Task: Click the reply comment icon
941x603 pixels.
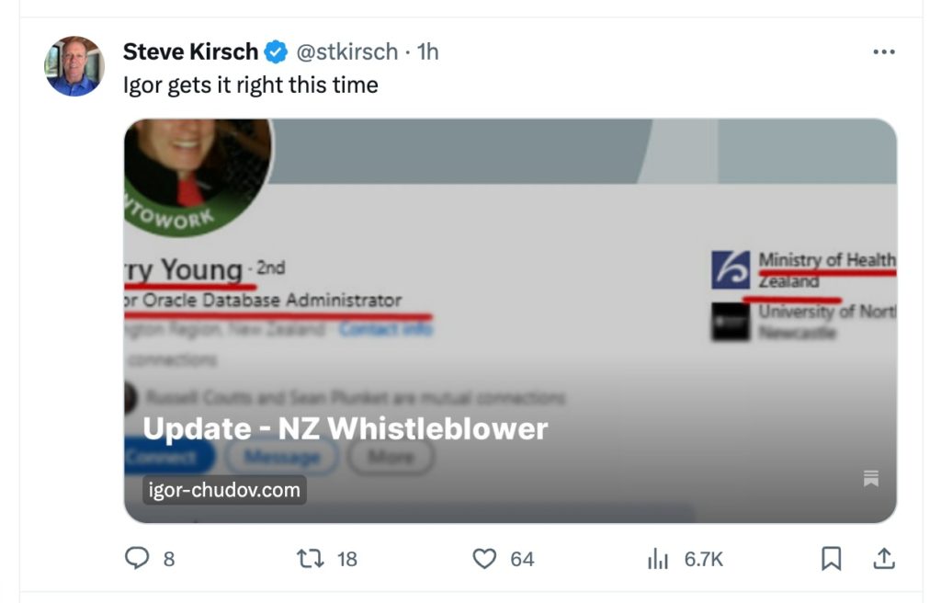Action: (137, 558)
